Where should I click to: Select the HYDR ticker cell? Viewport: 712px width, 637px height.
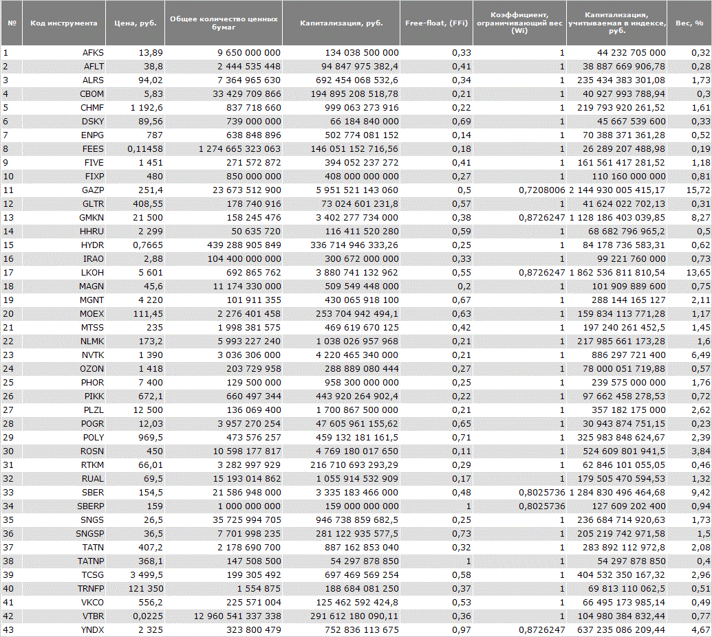[x=63, y=245]
